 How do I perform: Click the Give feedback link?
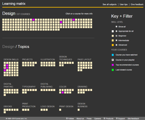pyautogui.click(x=137, y=4)
